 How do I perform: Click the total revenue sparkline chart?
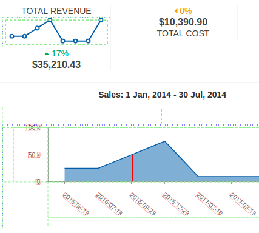(56, 32)
